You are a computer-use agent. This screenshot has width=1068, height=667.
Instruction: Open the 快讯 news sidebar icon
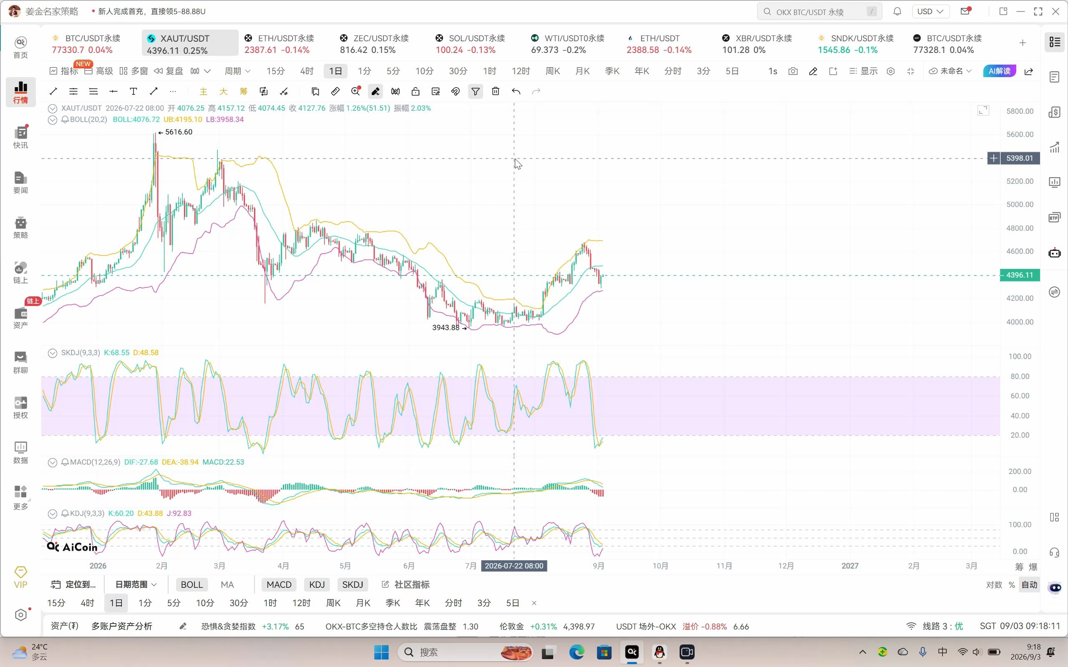click(20, 137)
